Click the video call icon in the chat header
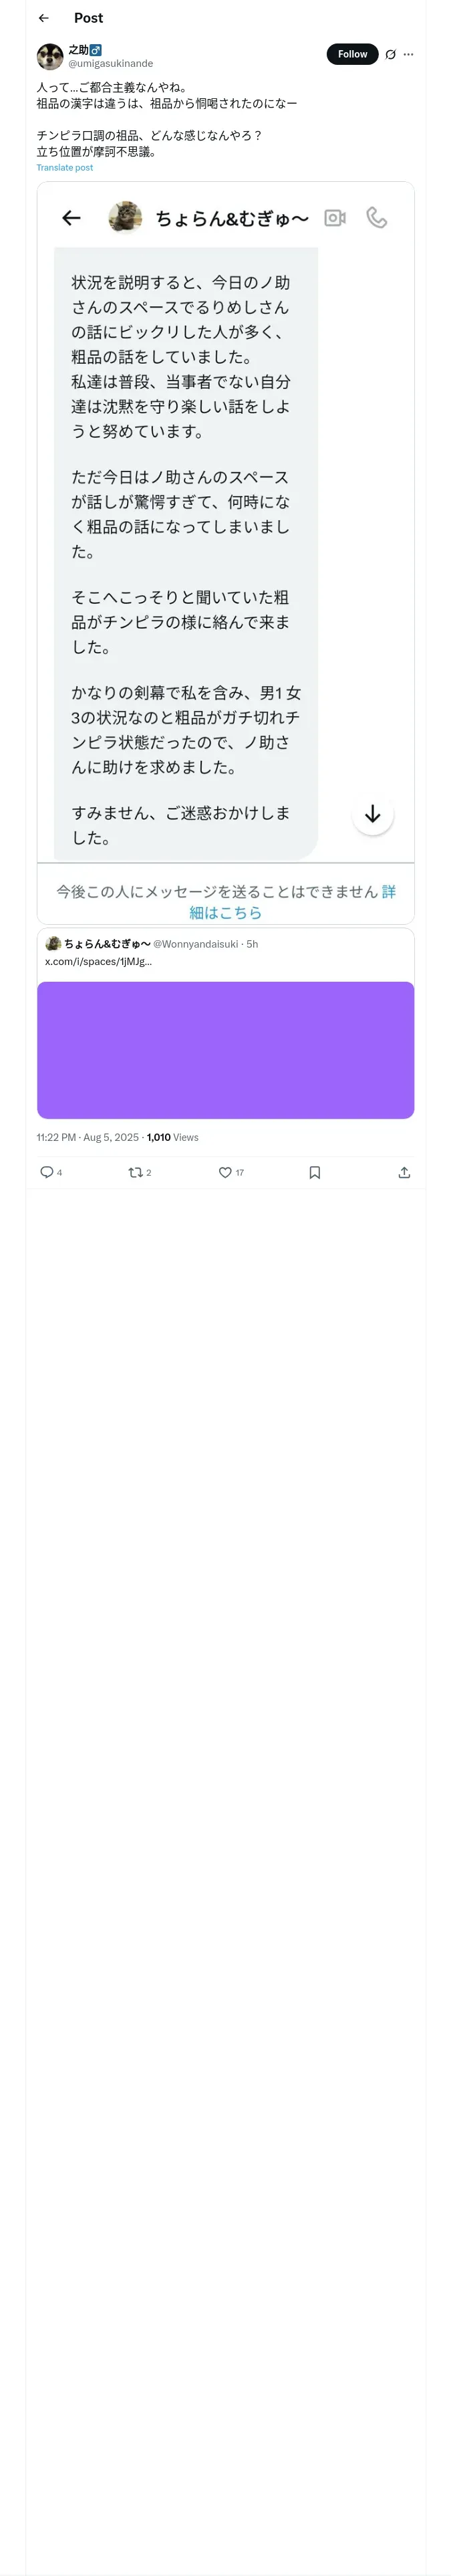This screenshot has width=451, height=2576. coord(335,217)
